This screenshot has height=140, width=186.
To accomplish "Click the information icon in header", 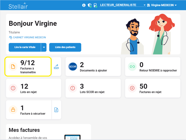I will pyautogui.click(x=84, y=5).
